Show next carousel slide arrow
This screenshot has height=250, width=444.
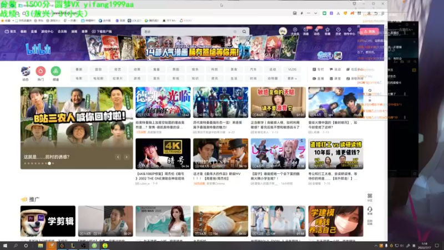(x=127, y=157)
